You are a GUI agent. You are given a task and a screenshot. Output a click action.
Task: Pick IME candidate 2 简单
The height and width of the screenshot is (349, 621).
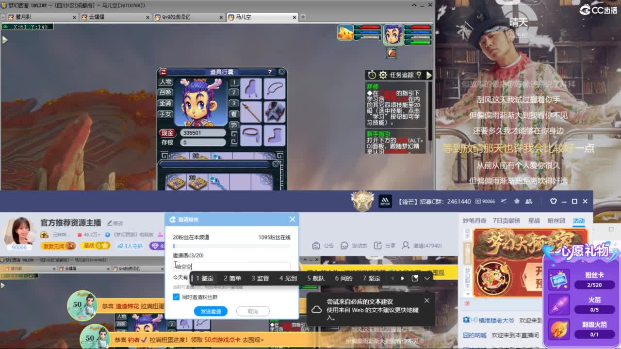pos(232,278)
